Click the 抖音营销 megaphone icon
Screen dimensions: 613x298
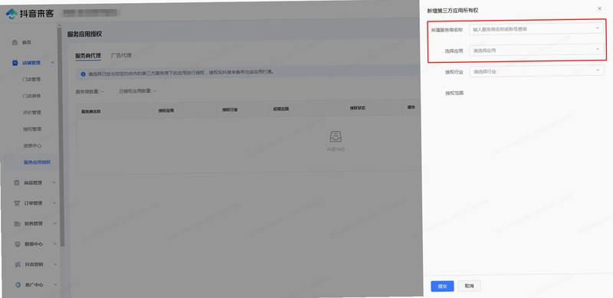pos(17,264)
